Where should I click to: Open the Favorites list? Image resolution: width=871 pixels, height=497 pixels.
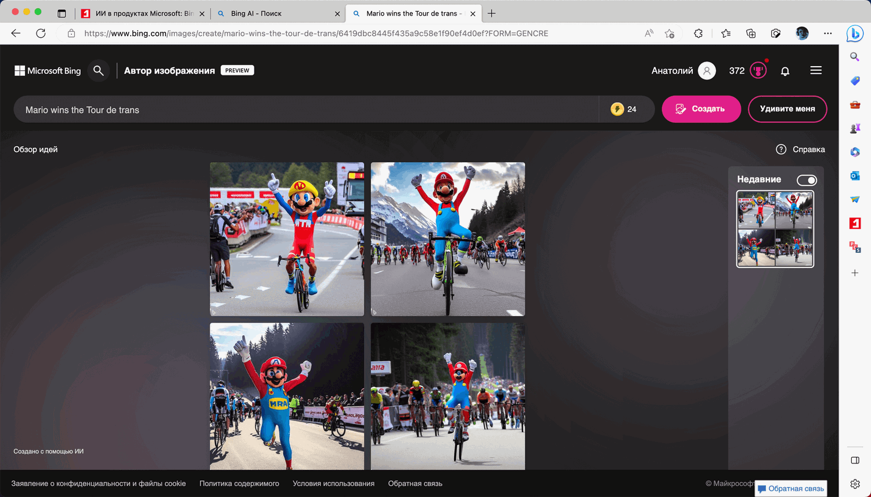click(726, 33)
